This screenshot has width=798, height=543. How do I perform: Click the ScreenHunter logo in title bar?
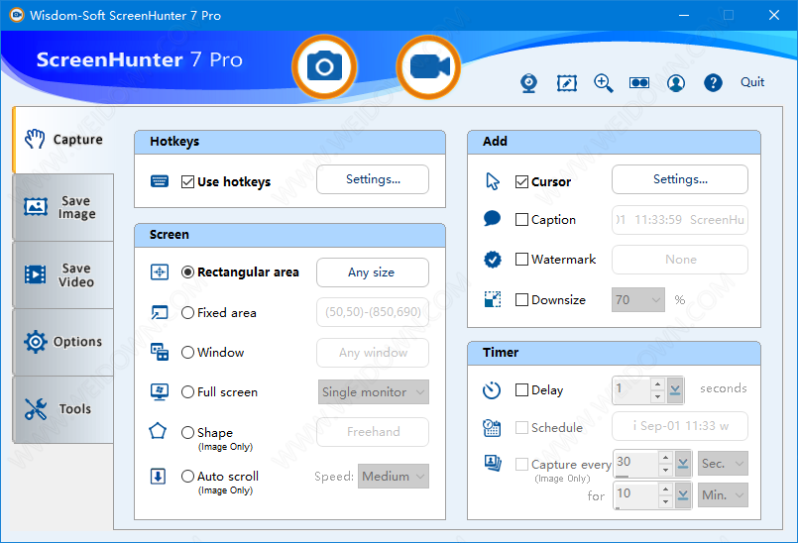(17, 15)
